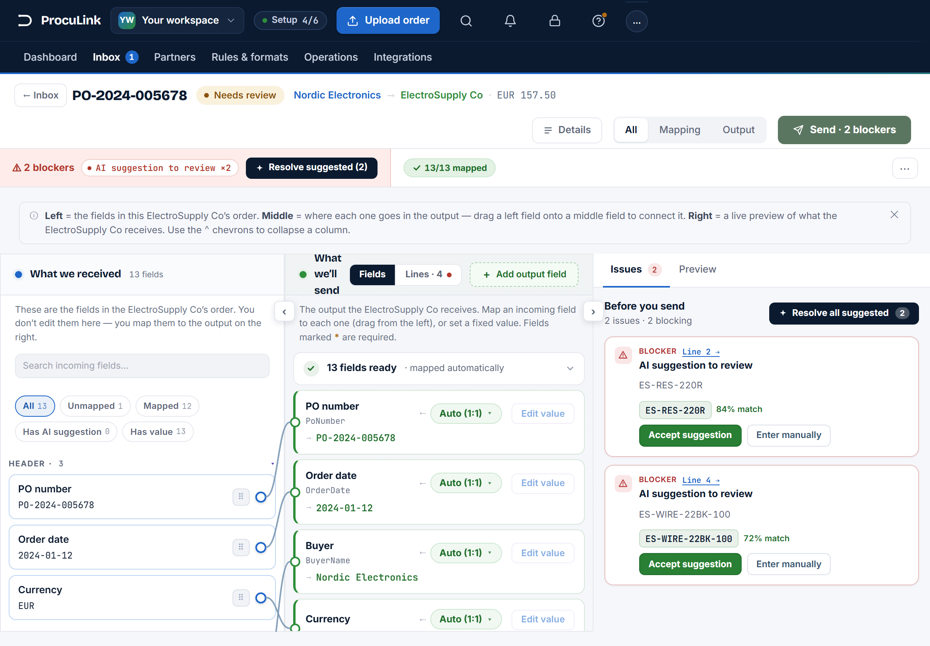Click the 2 blockers warning indicator

click(43, 167)
